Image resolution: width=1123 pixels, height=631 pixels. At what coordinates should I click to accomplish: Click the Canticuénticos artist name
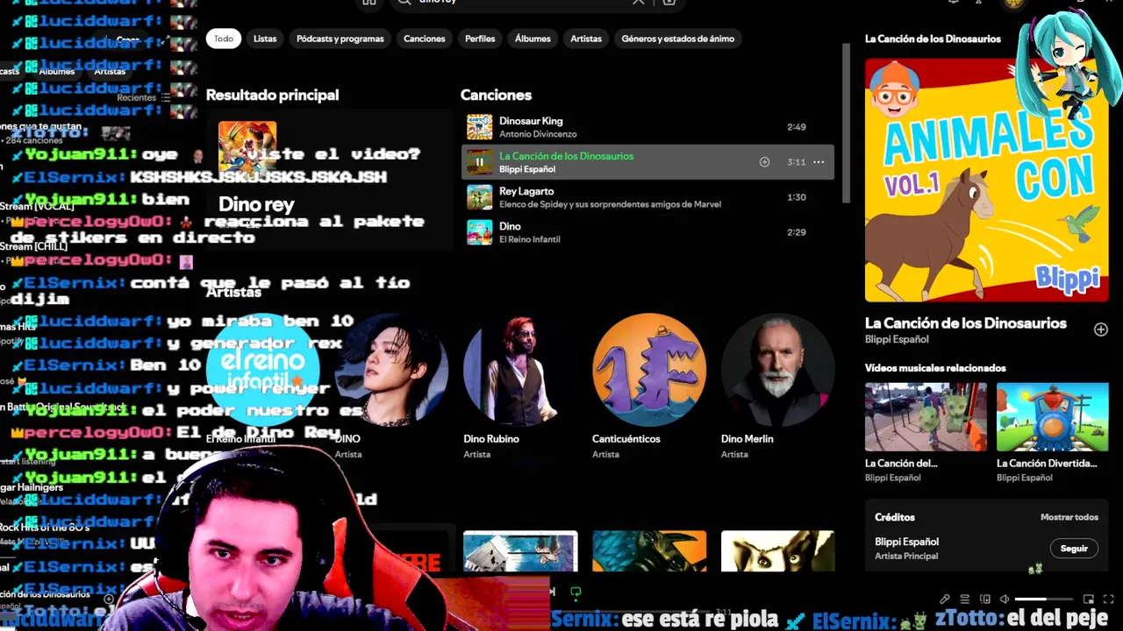[626, 439]
